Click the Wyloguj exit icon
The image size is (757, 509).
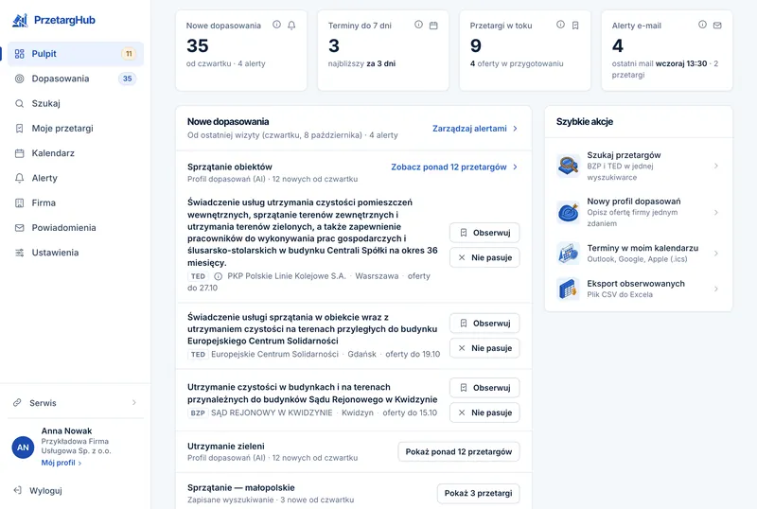pos(17,490)
